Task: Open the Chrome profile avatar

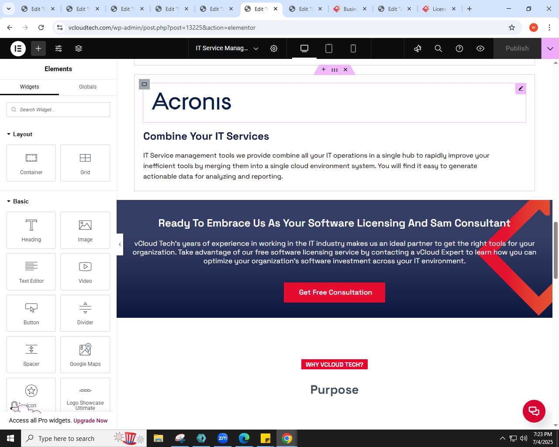Action: pyautogui.click(x=534, y=28)
